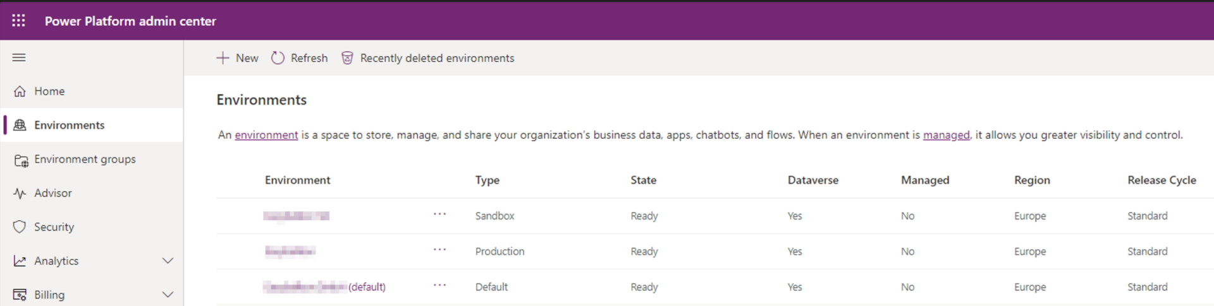The image size is (1214, 306).
Task: Sort by the Region column header
Action: pyautogui.click(x=1032, y=180)
